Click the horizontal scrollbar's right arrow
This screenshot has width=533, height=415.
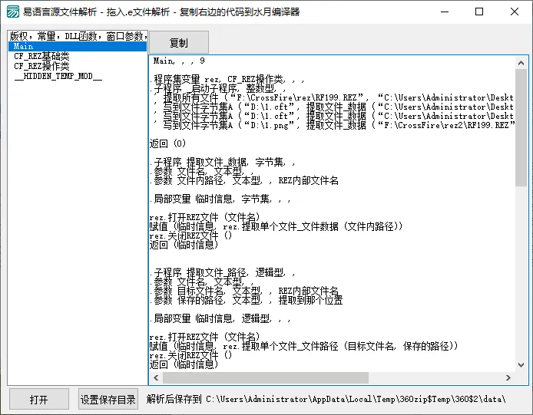(x=508, y=378)
